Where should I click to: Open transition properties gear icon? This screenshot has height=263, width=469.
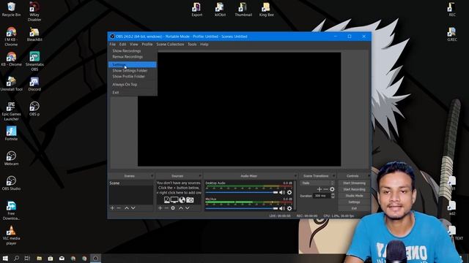pyautogui.click(x=332, y=189)
